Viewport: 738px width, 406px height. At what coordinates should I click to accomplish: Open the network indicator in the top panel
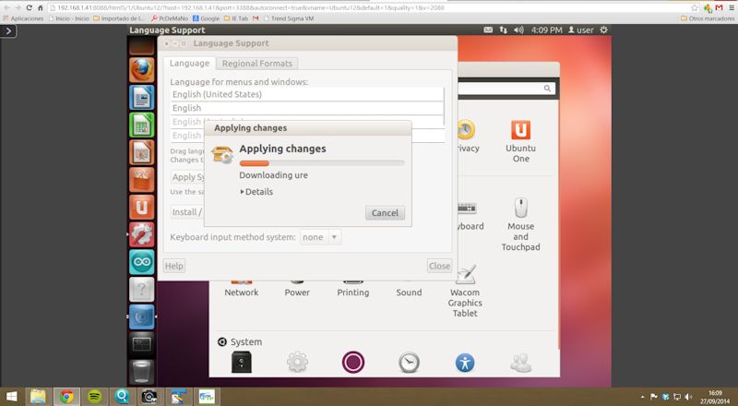click(503, 30)
